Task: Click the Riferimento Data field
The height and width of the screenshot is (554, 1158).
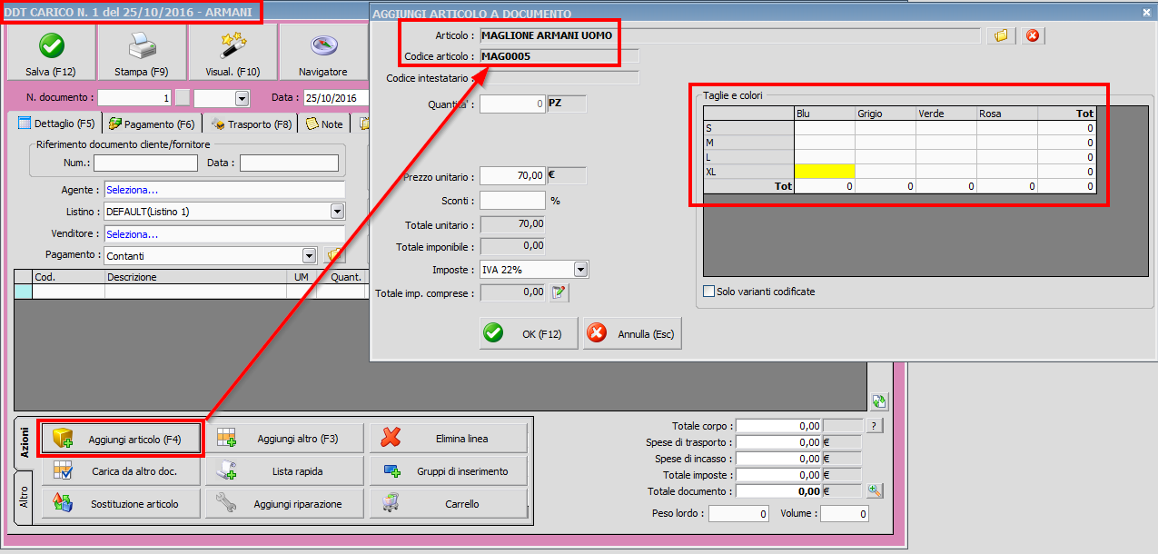Action: pyautogui.click(x=289, y=163)
